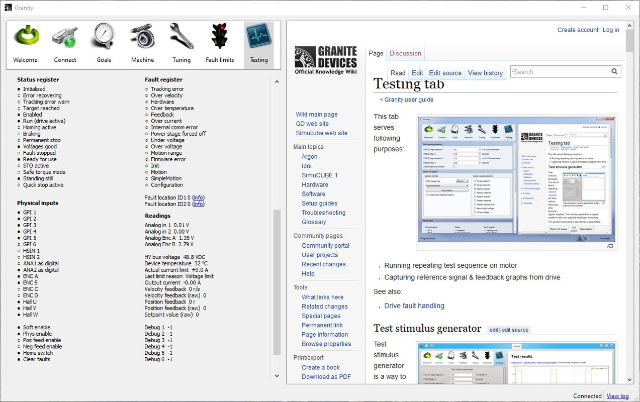Image resolution: width=640 pixels, height=402 pixels.
Task: Click the wiki pane scroll down arrow
Action: coord(630,380)
